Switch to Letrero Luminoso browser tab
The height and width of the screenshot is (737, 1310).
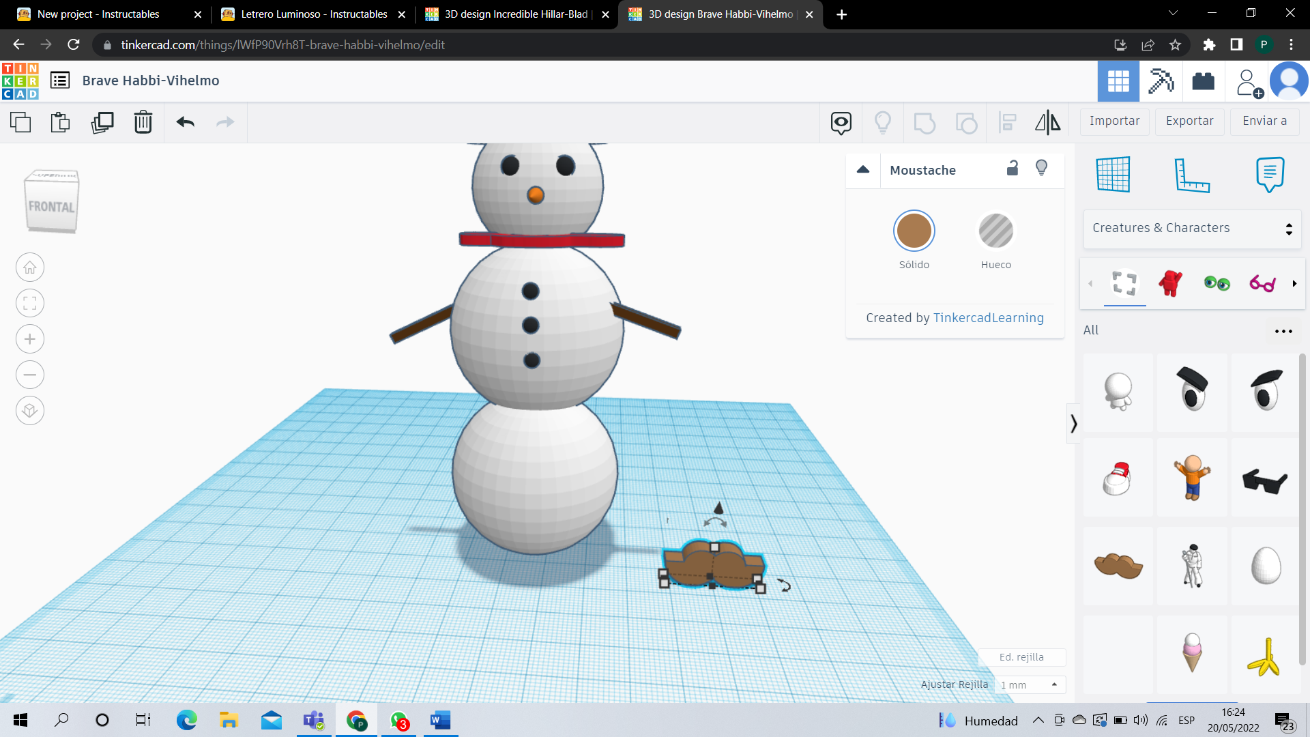(313, 14)
